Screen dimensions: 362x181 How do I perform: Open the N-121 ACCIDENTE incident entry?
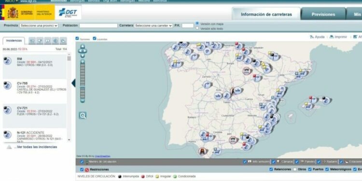point(34,136)
